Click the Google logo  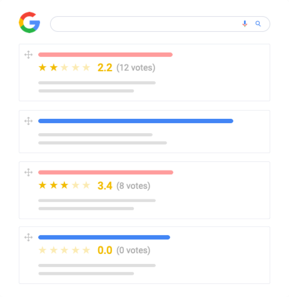[x=29, y=23]
